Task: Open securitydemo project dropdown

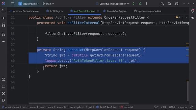Action: tap(29, 4)
